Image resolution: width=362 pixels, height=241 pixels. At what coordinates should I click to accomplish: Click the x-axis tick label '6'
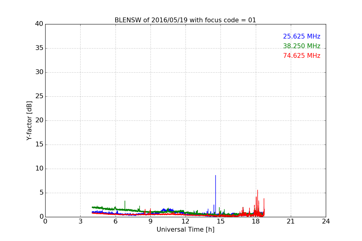click(x=115, y=221)
